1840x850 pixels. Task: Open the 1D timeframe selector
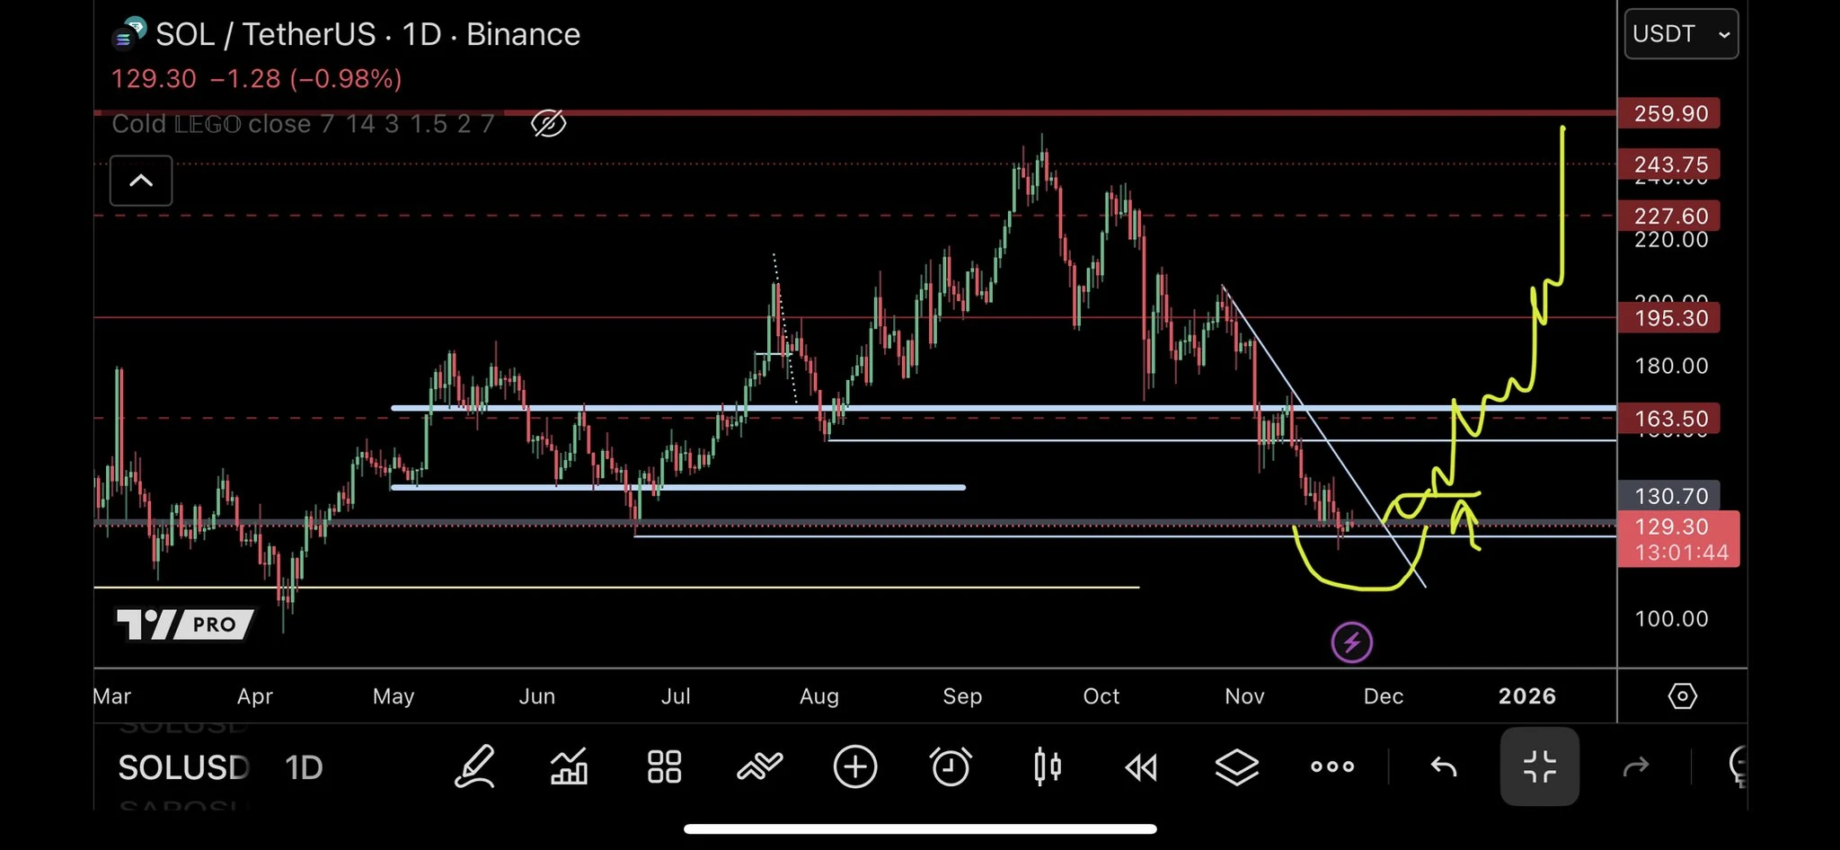(304, 768)
